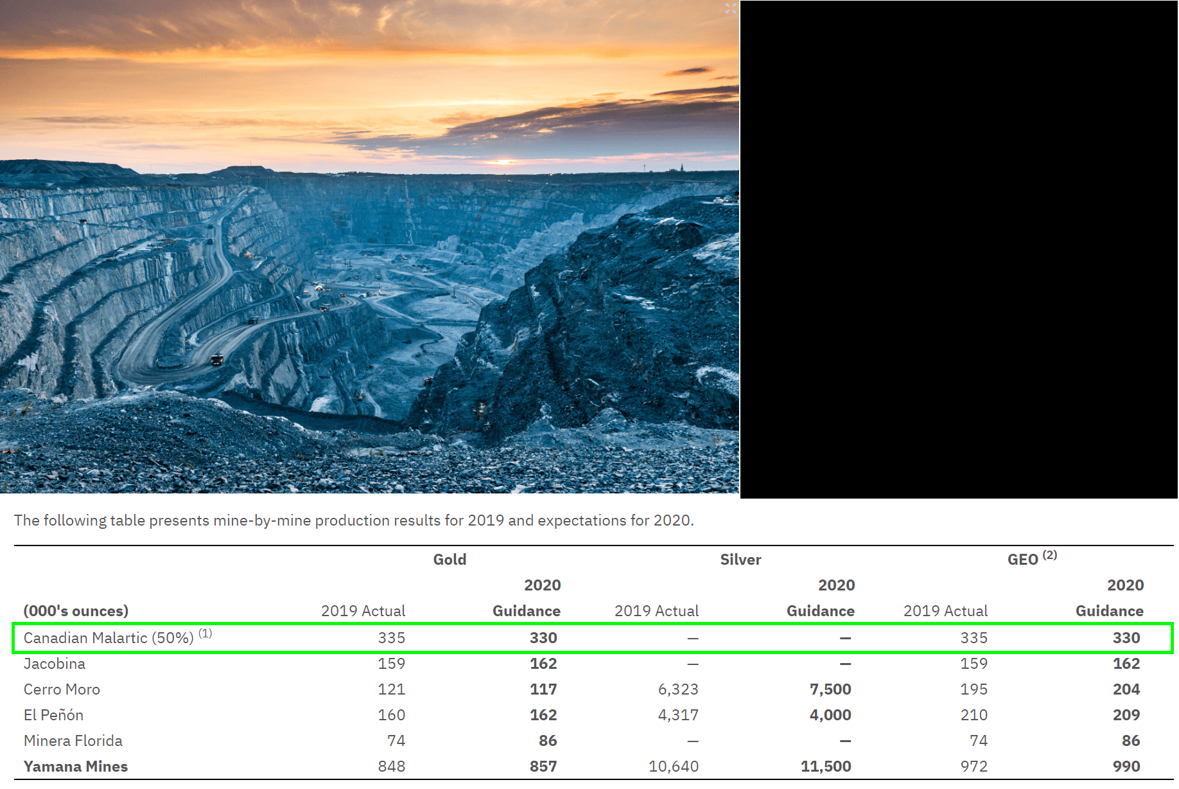Select the sentence introducing the mine-by-mine production table
The image size is (1179, 789).
tap(354, 520)
